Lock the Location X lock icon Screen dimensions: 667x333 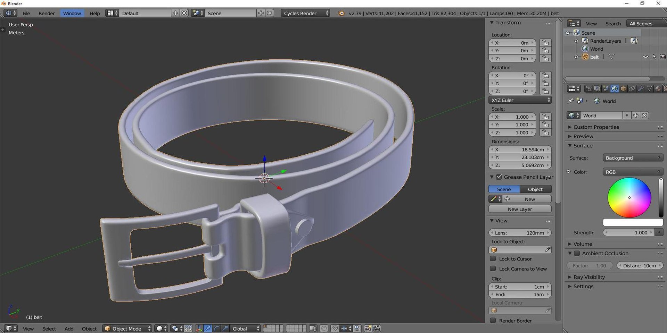545,43
